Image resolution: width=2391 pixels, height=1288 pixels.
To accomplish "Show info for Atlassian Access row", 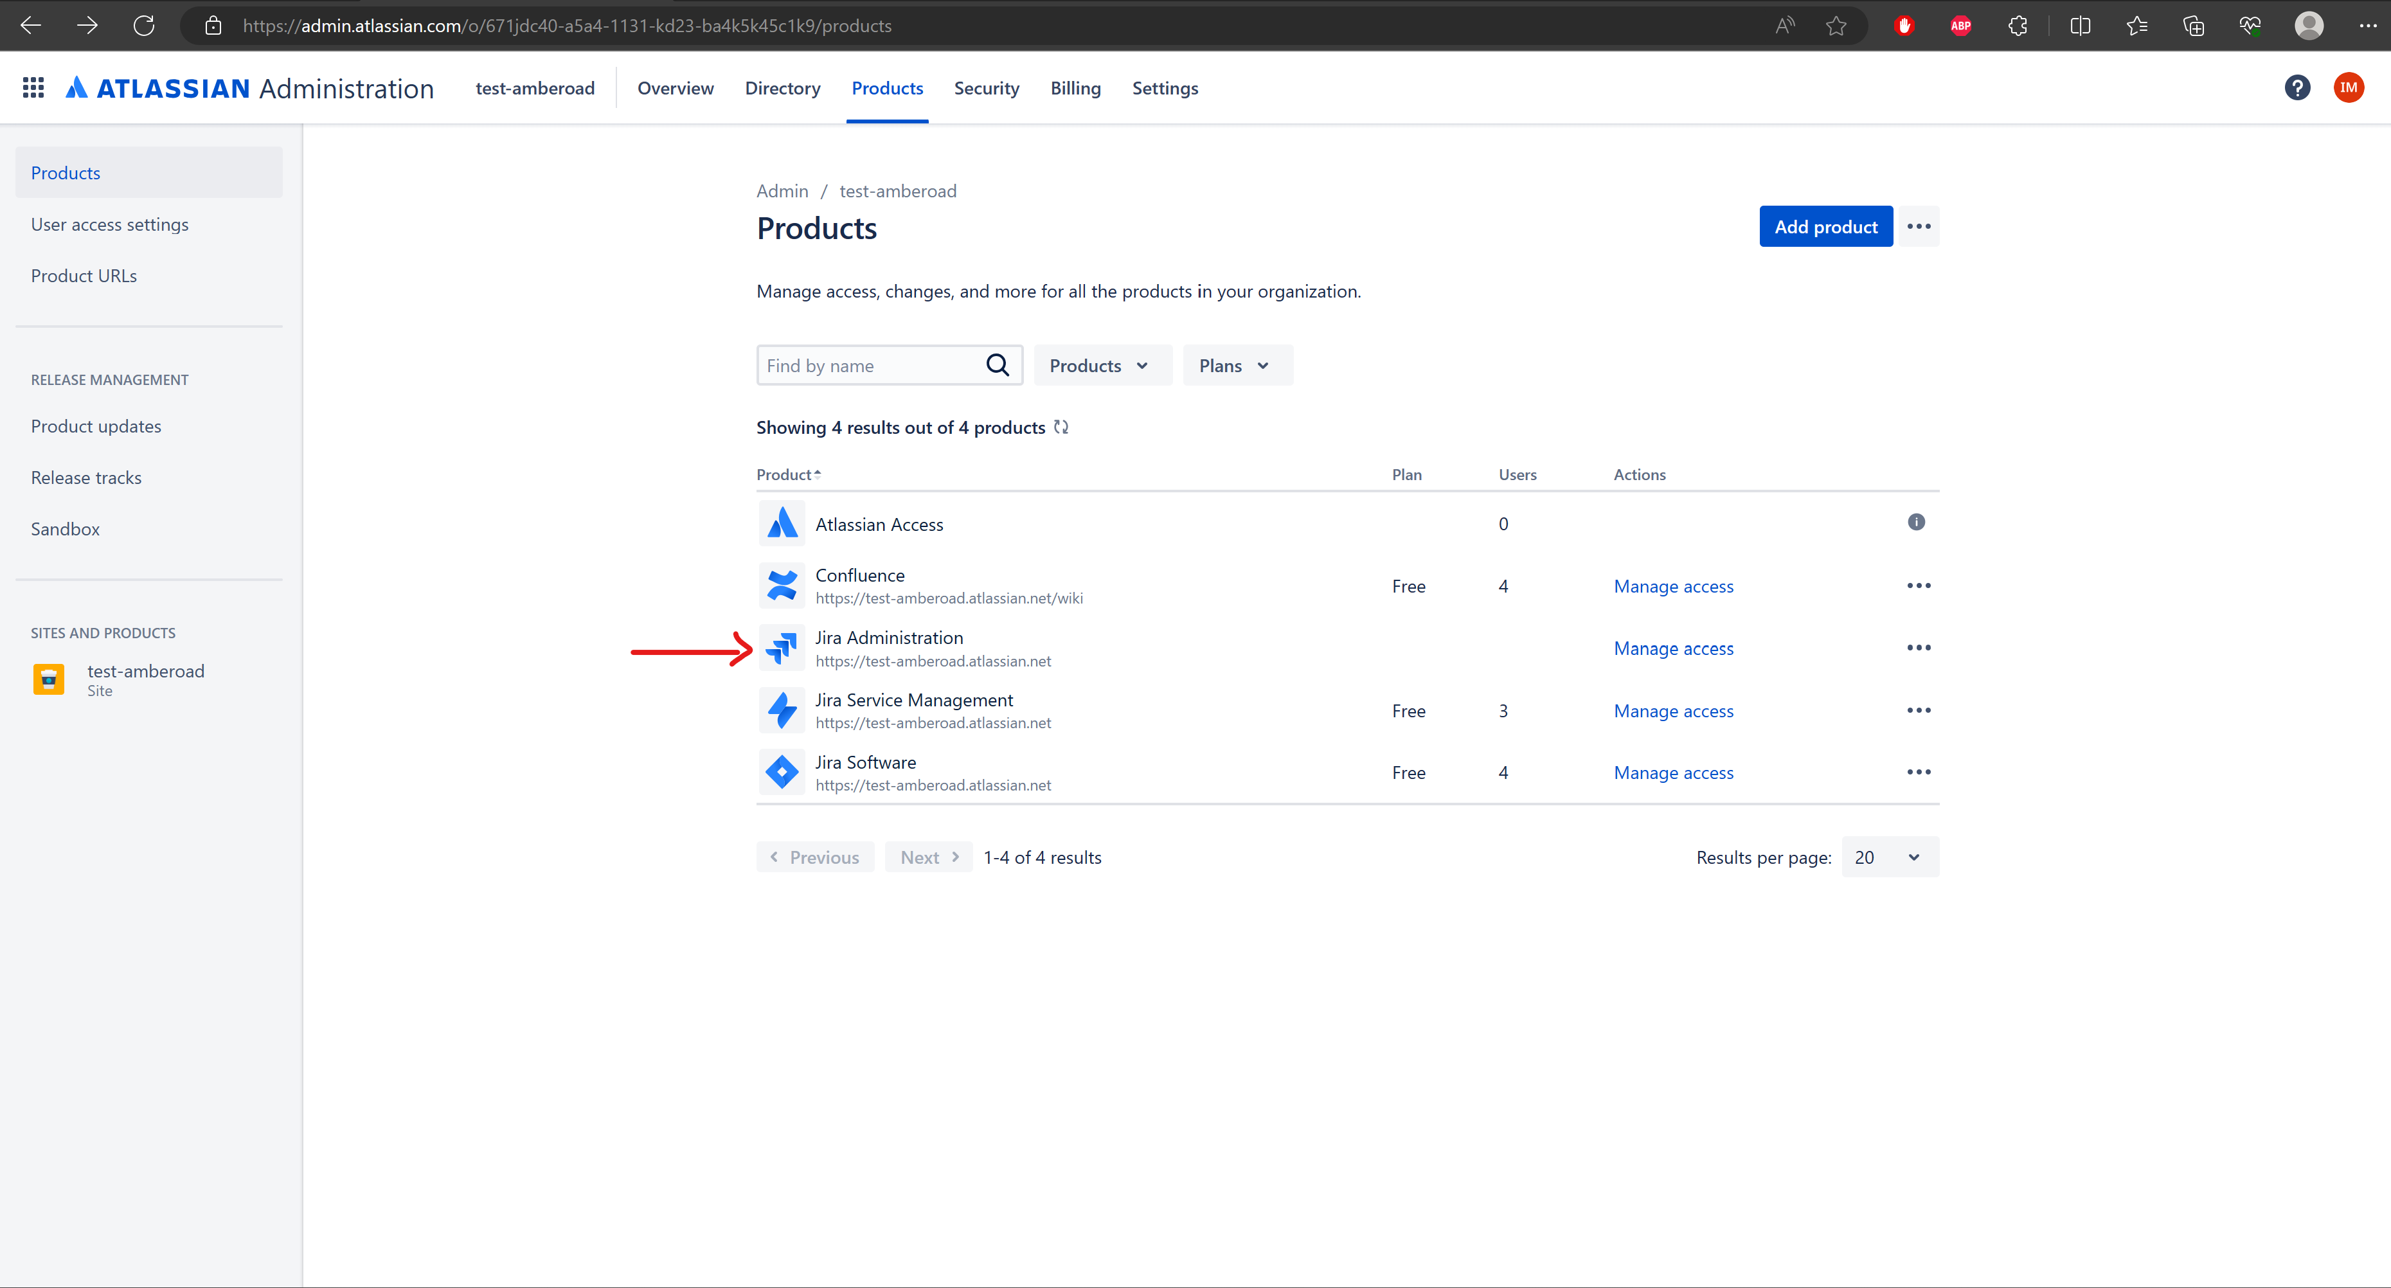I will (1916, 523).
